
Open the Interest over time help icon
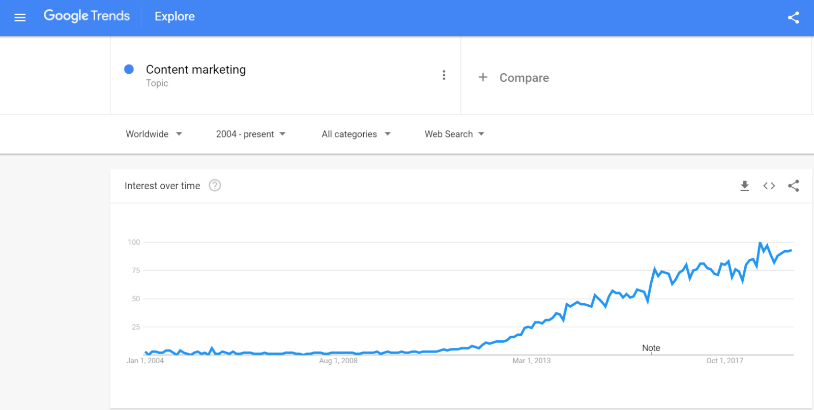215,186
